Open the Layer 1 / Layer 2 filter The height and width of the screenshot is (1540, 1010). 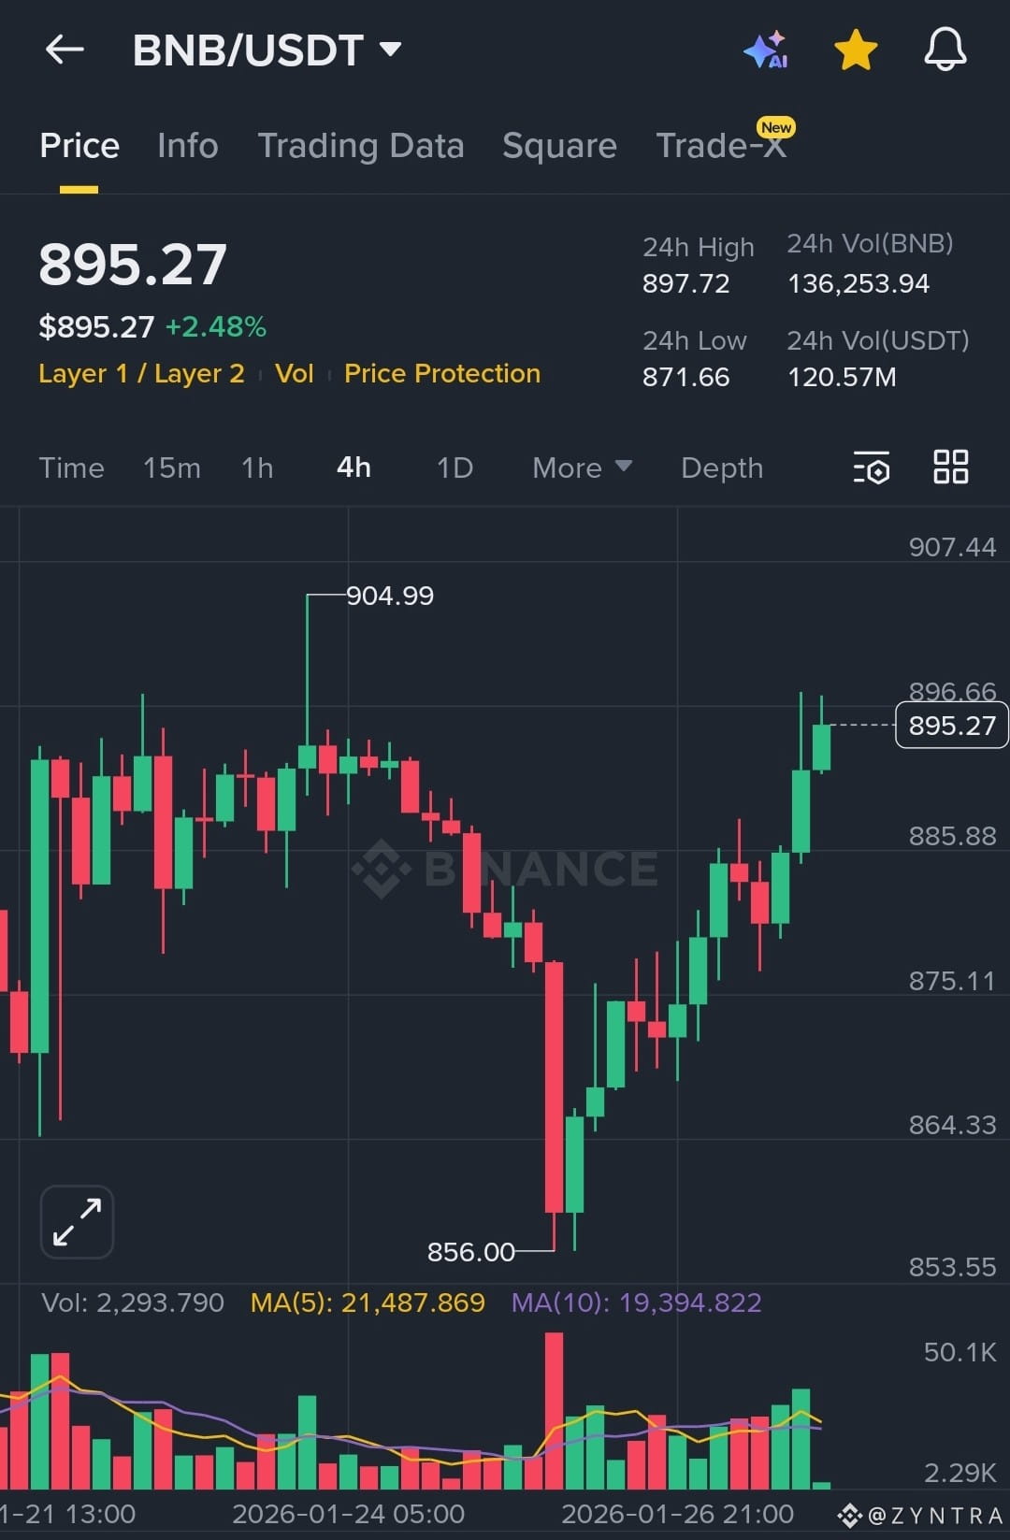pyautogui.click(x=142, y=373)
